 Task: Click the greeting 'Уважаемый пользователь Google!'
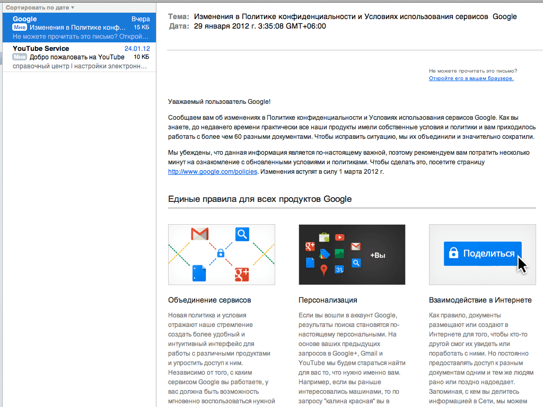point(219,102)
